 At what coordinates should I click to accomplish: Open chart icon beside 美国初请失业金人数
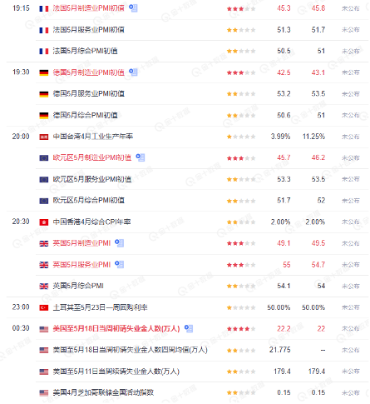[189, 328]
